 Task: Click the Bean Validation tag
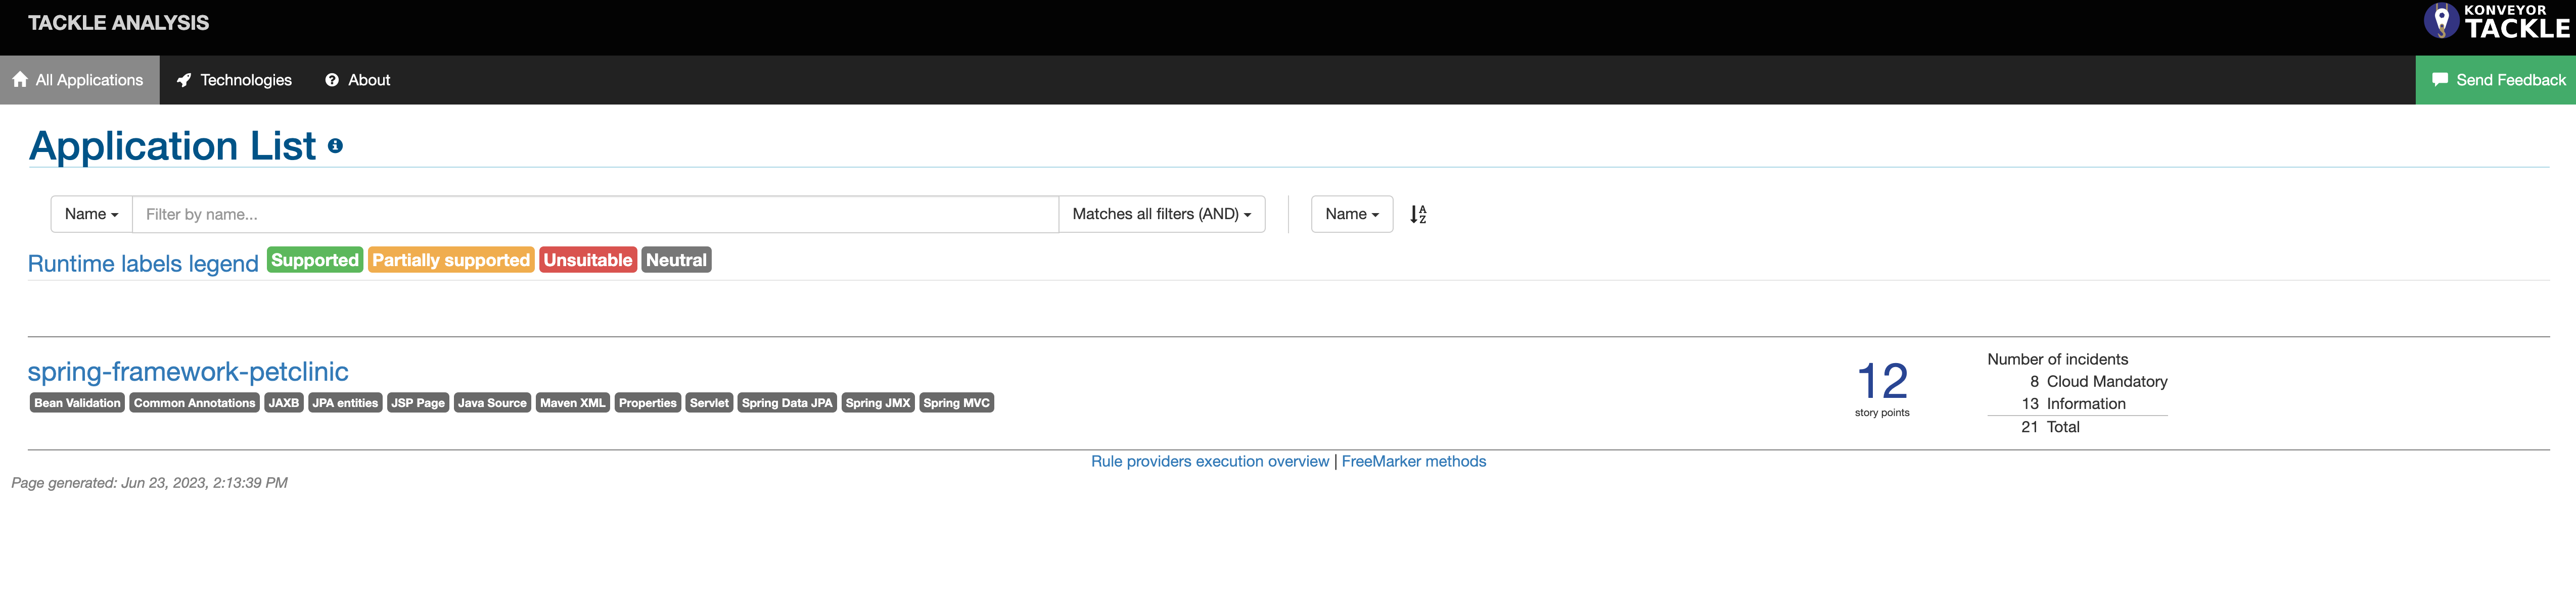coord(77,403)
